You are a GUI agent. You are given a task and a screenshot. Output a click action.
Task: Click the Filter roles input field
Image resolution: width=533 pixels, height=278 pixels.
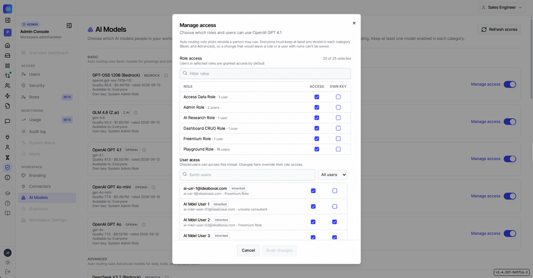pyautogui.click(x=265, y=73)
